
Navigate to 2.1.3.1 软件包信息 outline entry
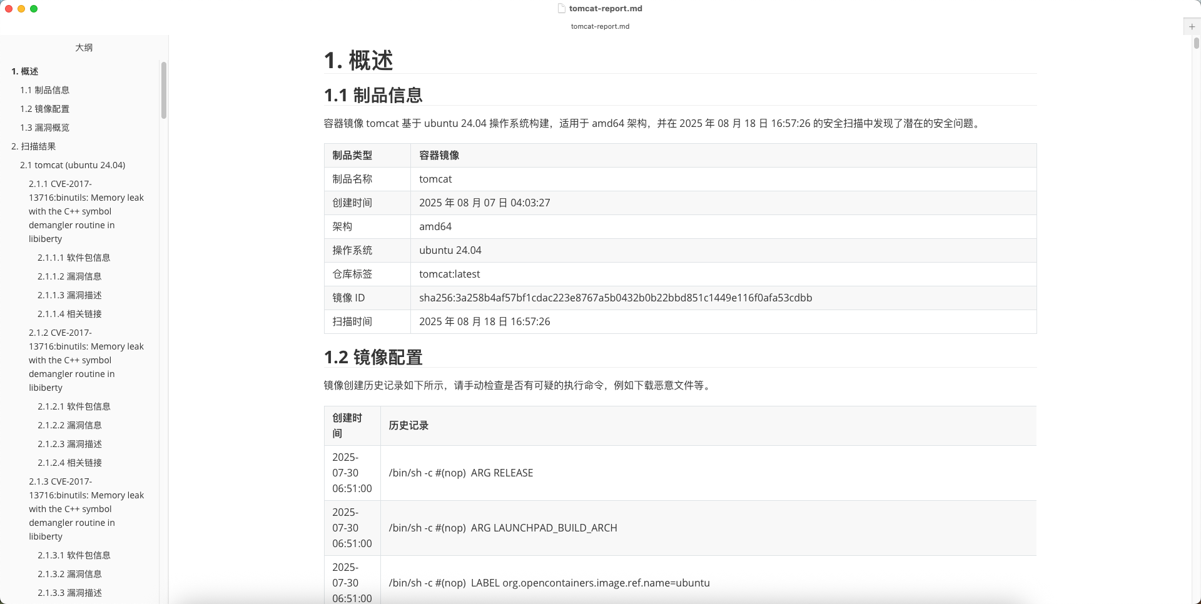pos(74,555)
